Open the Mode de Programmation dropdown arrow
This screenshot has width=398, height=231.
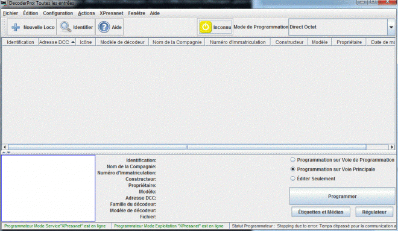(391, 27)
